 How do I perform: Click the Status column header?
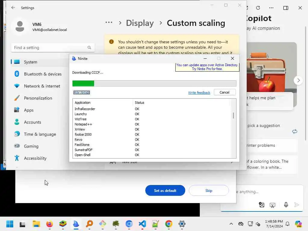click(181, 103)
